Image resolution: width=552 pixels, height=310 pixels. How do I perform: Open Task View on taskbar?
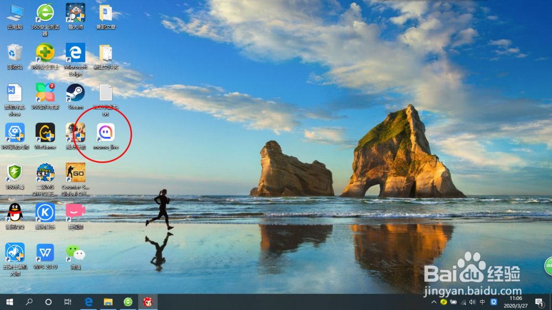[68, 302]
